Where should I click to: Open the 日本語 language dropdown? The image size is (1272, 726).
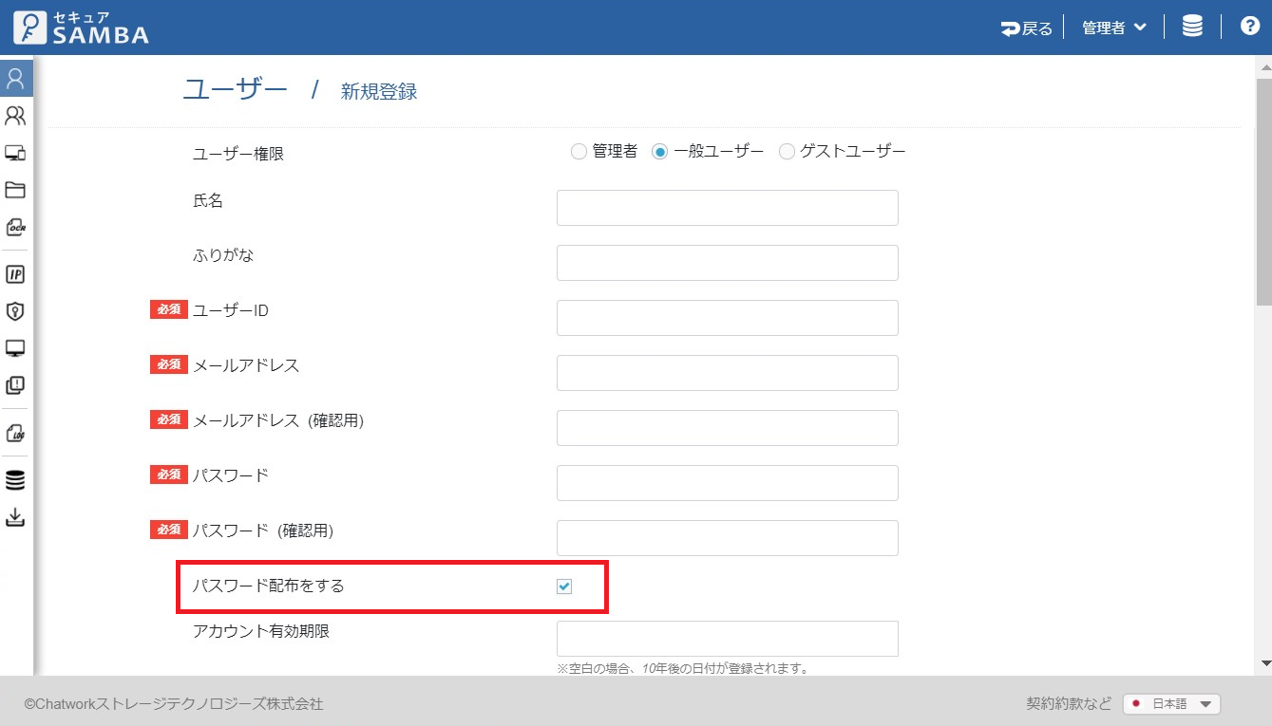click(1171, 704)
